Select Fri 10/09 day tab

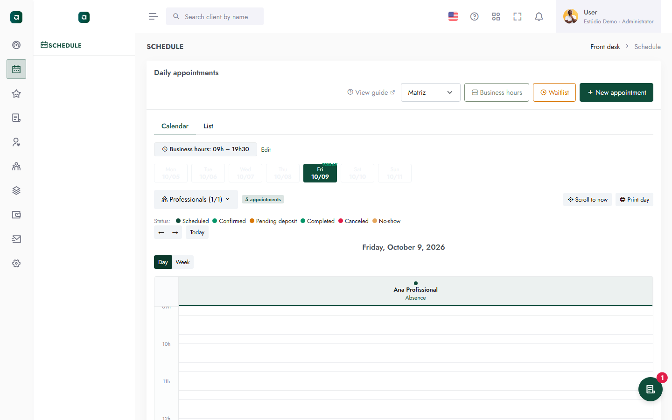320,173
